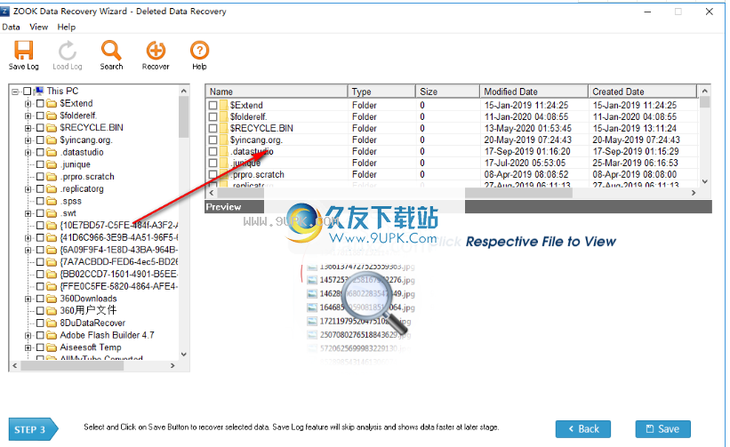Screen dimensions: 730x447
Task: Click the .spss folder icon in tree
Action: [52, 201]
